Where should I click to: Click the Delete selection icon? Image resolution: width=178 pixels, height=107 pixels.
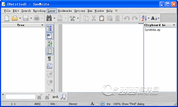(110, 18)
